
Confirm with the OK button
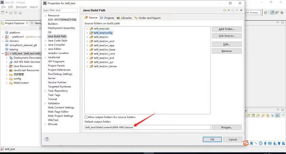click(x=212, y=139)
